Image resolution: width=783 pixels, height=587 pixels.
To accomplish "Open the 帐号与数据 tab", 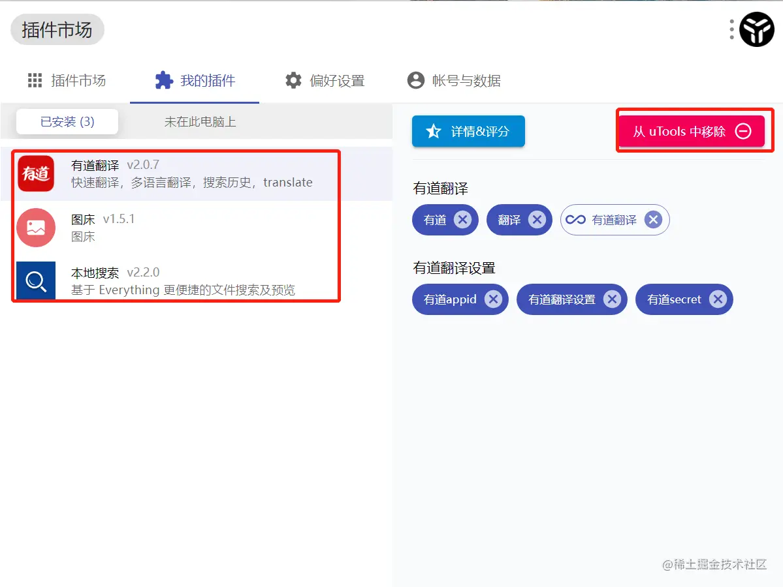I will click(454, 80).
